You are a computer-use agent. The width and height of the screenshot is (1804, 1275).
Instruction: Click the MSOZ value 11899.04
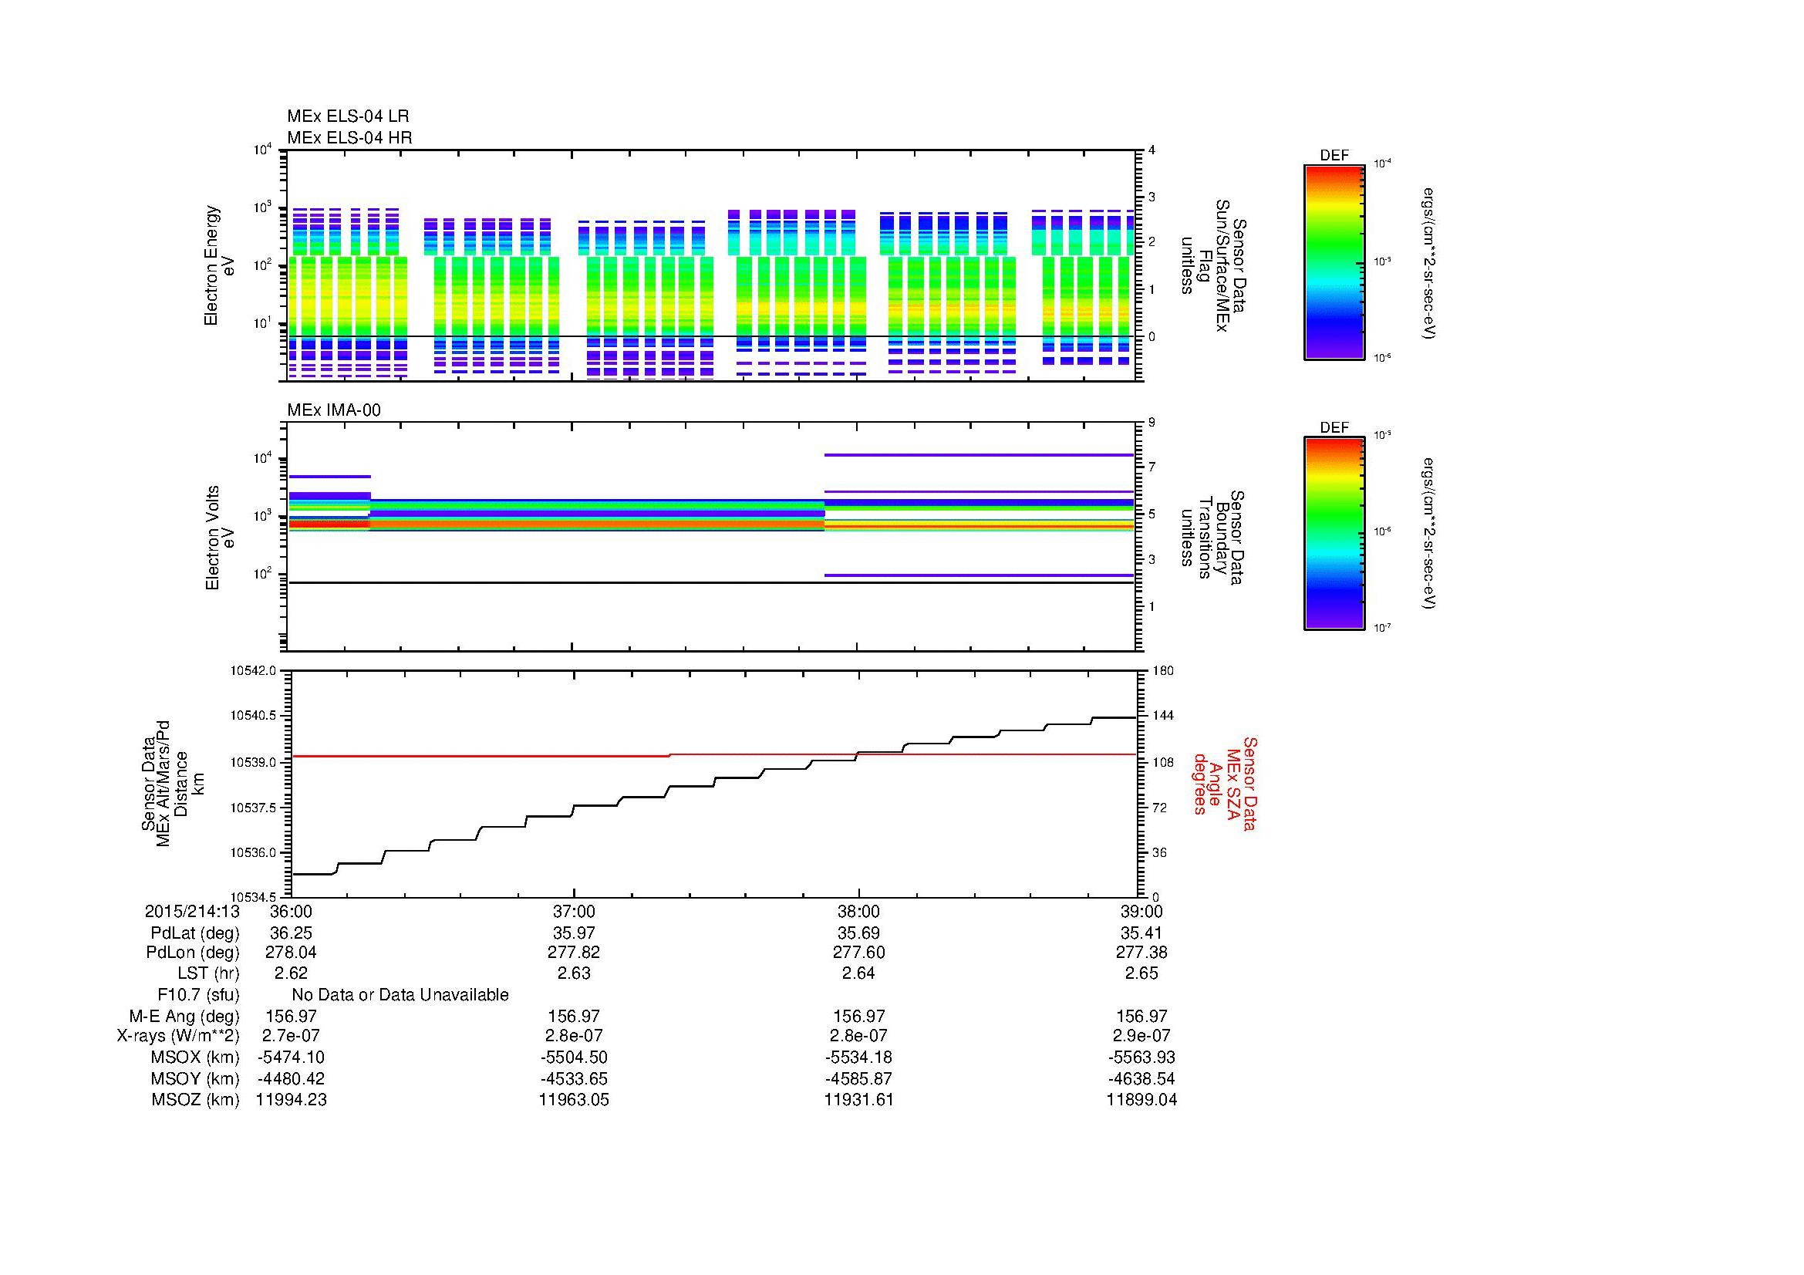coord(1141,1100)
